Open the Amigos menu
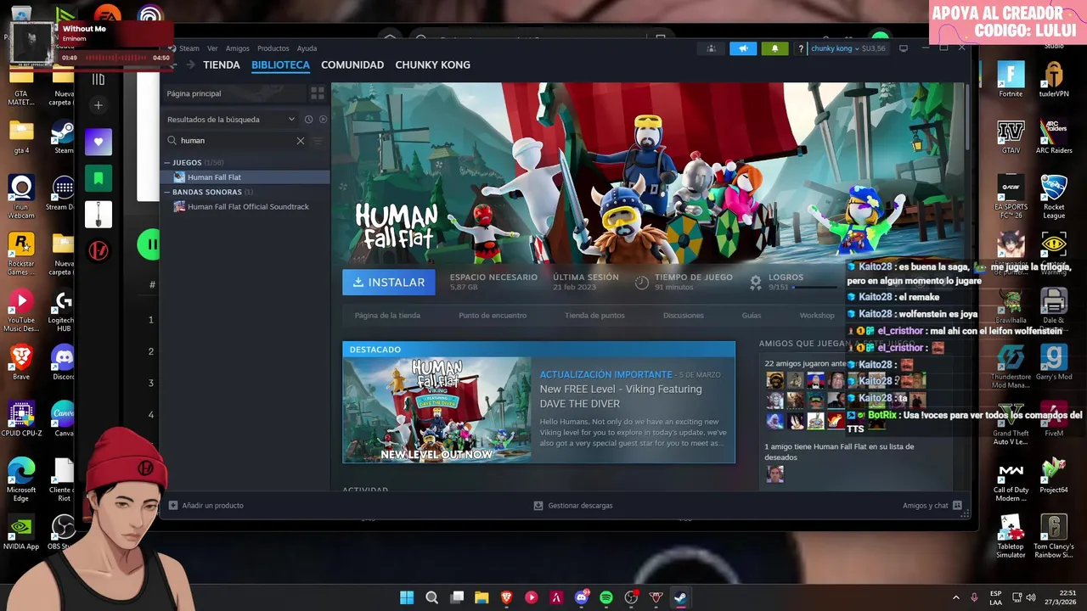This screenshot has height=611, width=1087. tap(238, 48)
